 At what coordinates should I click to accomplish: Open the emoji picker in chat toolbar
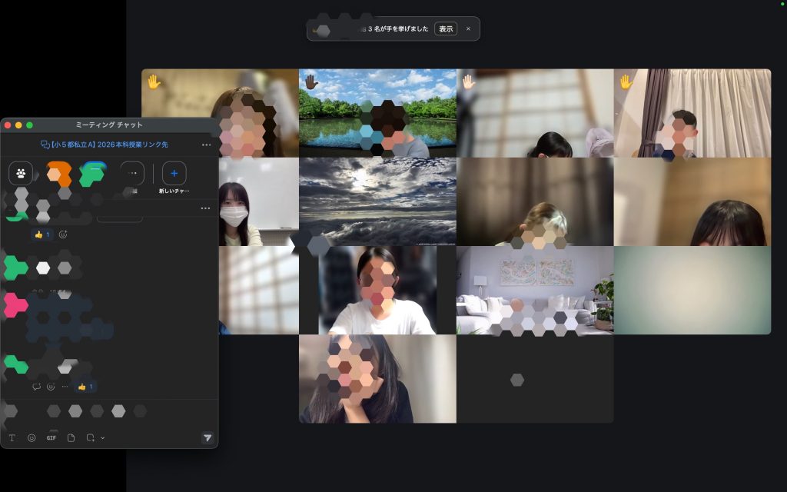pos(32,437)
